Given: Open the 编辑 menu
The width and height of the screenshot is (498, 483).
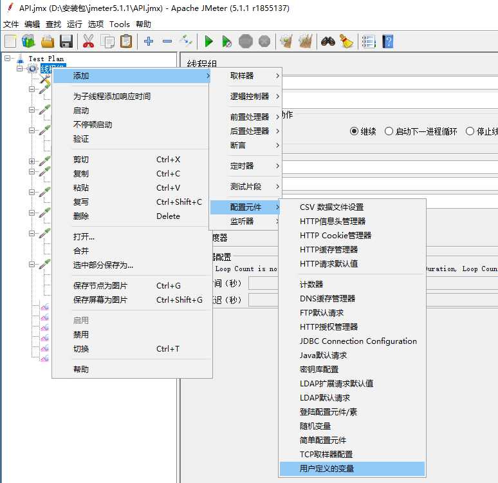Looking at the screenshot, I should pyautogui.click(x=32, y=24).
